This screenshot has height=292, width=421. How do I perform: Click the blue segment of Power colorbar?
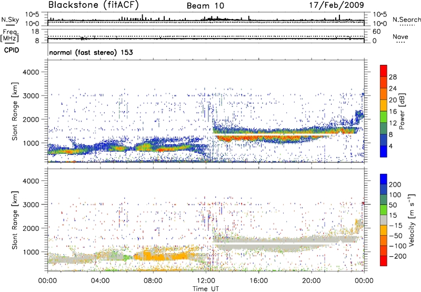pos(384,151)
